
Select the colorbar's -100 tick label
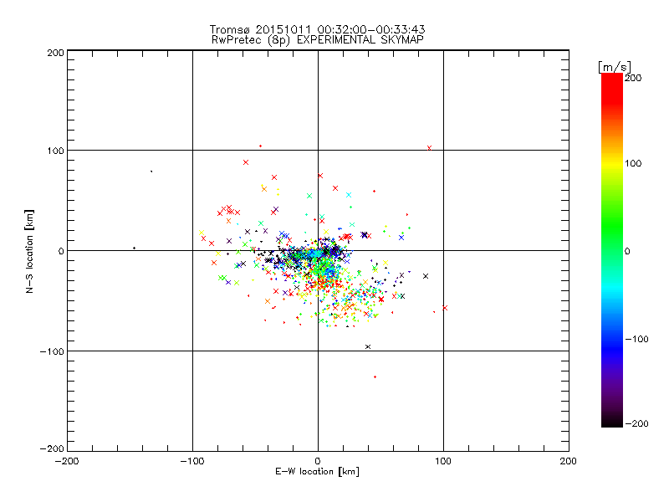coord(640,339)
